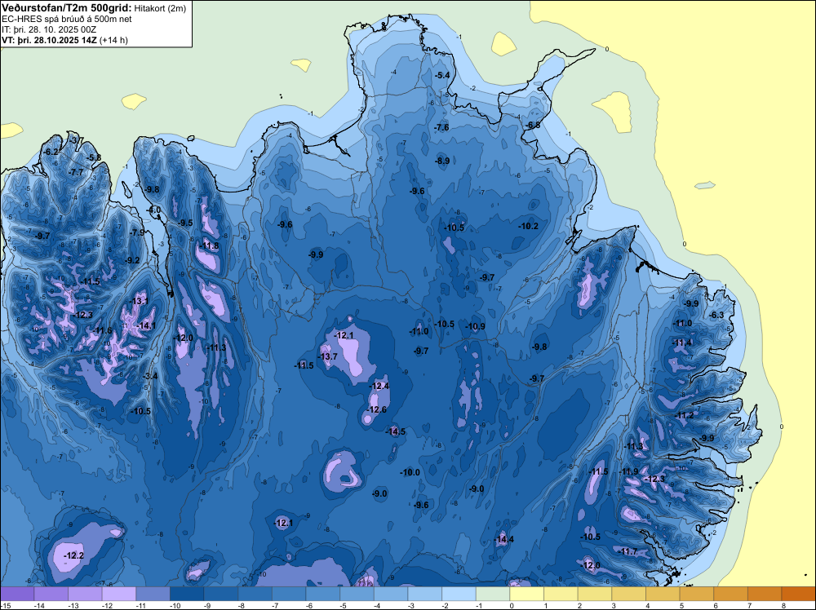Click the -12.4 temperature value
Viewport: 816px width, 610px height.
pos(380,386)
